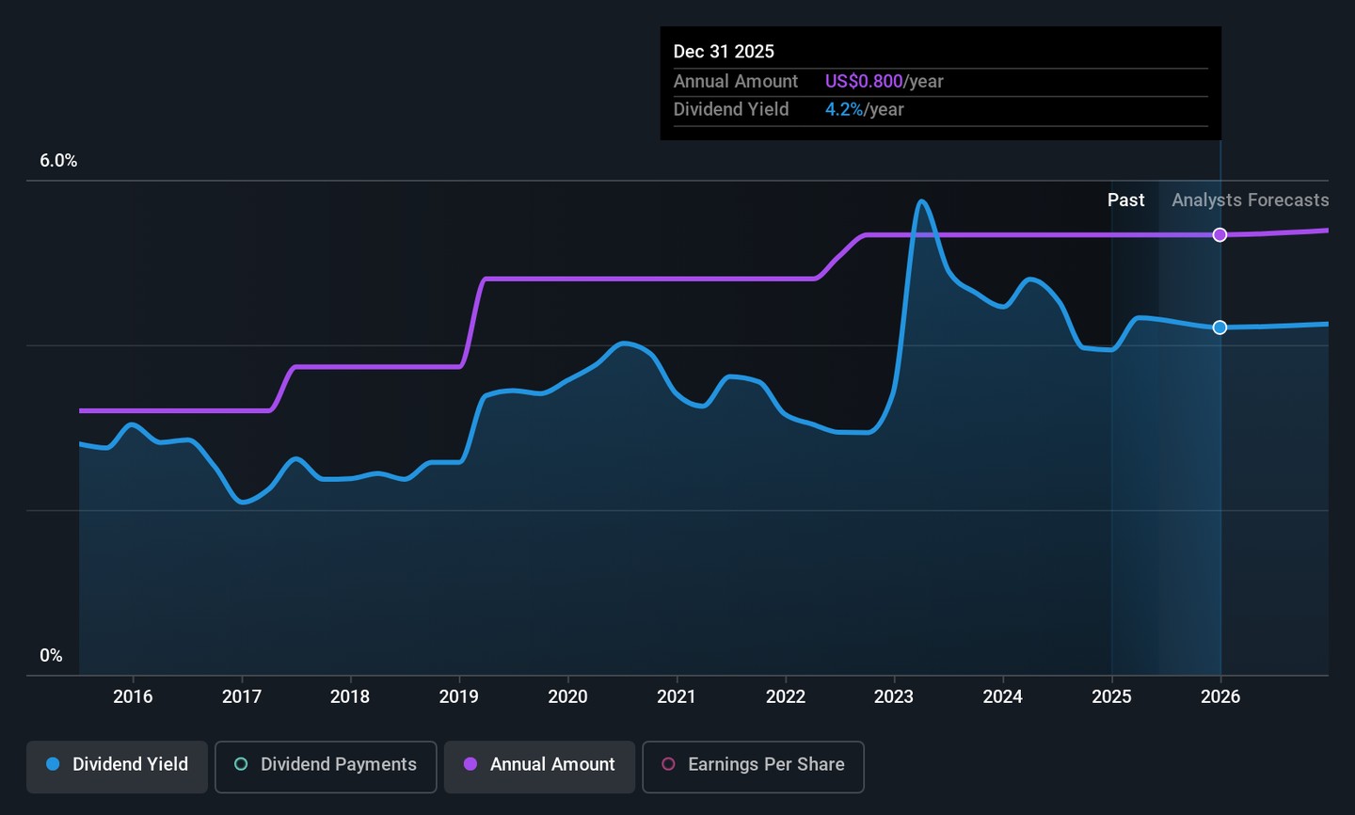Click the 2026 x-axis year label
This screenshot has width=1355, height=815.
(x=1220, y=696)
